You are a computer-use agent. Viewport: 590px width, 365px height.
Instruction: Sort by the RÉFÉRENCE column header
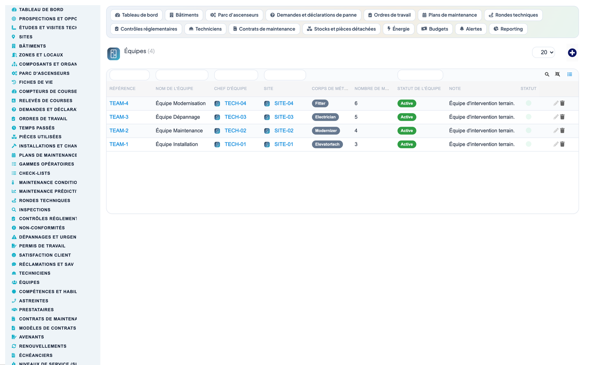pyautogui.click(x=122, y=89)
